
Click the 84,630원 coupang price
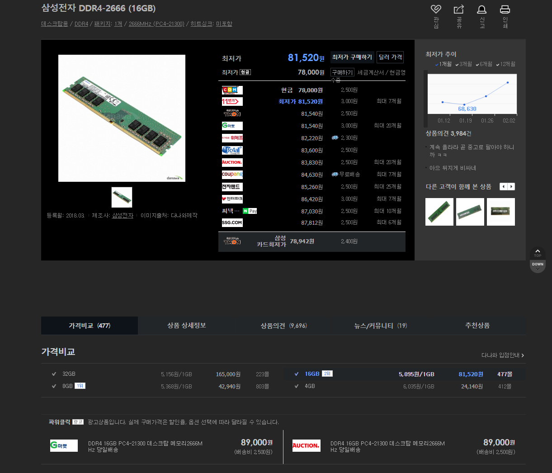(x=312, y=175)
